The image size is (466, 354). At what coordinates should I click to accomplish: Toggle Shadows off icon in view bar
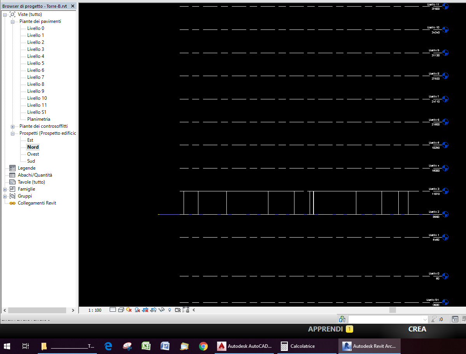pos(137,310)
